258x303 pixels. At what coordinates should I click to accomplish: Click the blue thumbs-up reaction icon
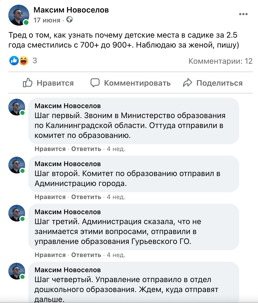click(x=14, y=61)
